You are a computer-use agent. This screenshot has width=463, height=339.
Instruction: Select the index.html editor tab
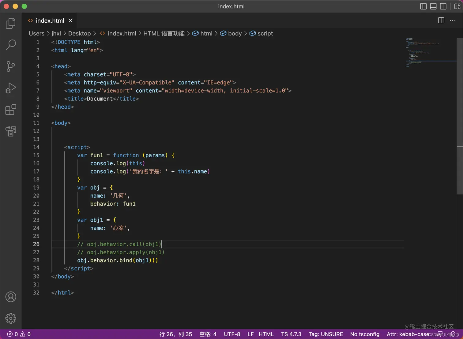point(50,20)
